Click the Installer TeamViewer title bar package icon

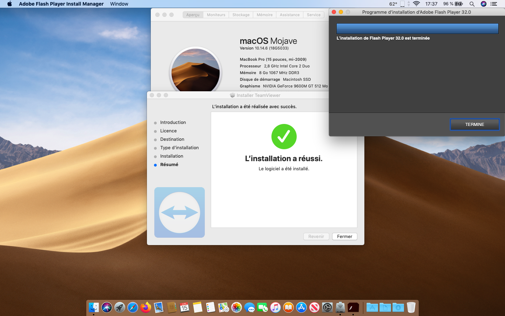coord(232,95)
